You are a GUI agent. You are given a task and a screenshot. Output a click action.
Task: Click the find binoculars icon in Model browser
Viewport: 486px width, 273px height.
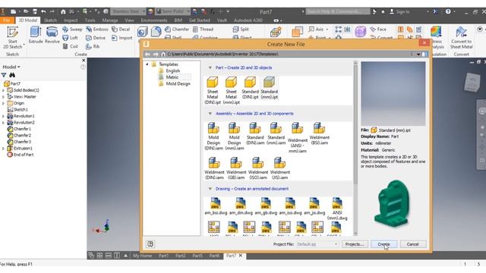click(12, 75)
